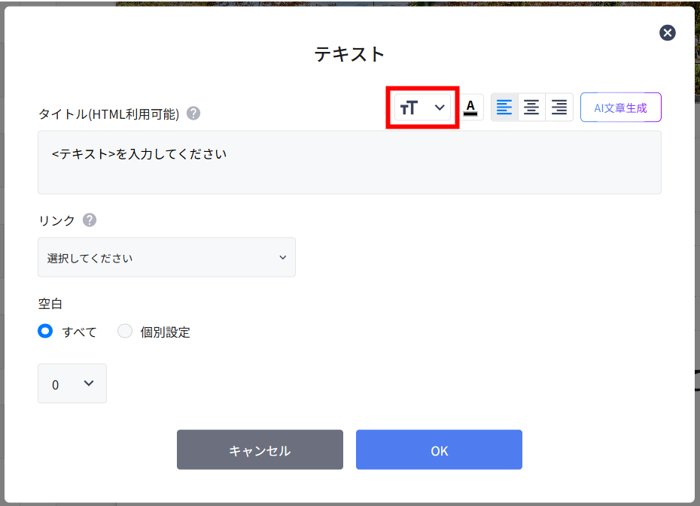The image size is (700, 506).
Task: Select the 個別設定 radio button
Action: point(125,331)
